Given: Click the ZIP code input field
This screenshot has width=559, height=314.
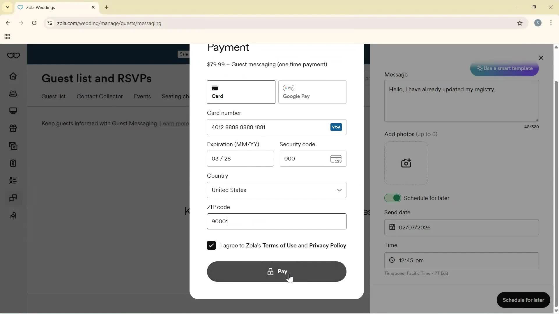Looking at the screenshot, I should pos(276,222).
